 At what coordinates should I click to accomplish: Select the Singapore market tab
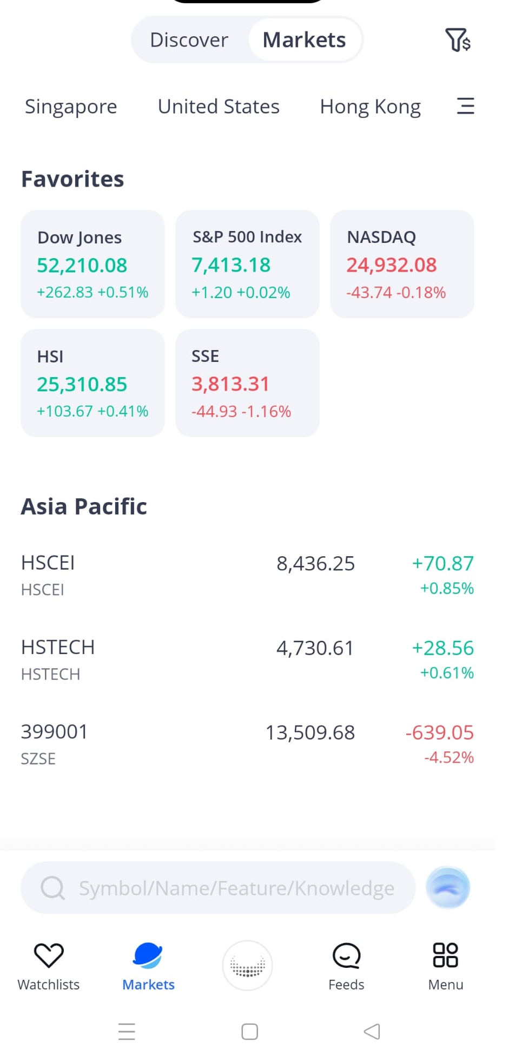(71, 107)
